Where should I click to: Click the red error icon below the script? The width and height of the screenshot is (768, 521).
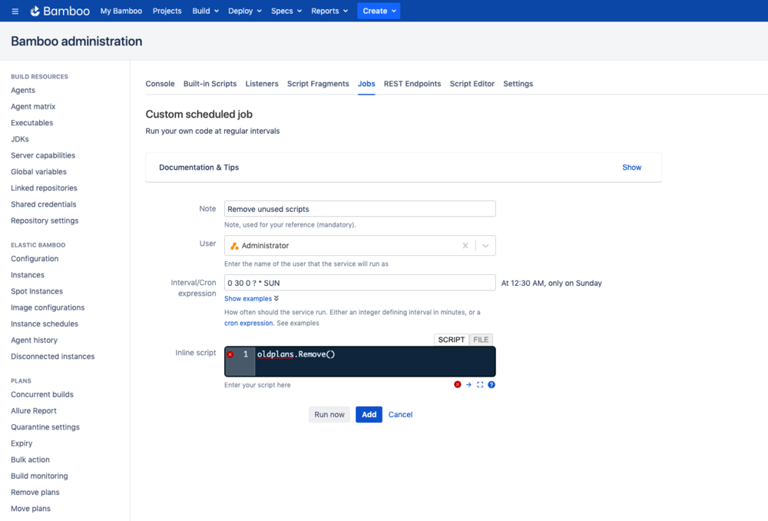(x=458, y=385)
